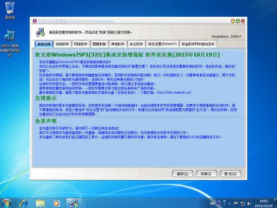Open the Windows Start menu
277x208 pixels.
click(6, 203)
